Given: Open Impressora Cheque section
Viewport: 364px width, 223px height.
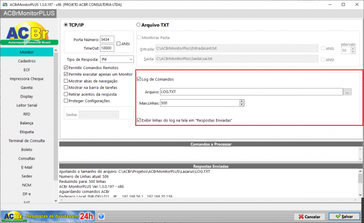Looking at the screenshot, I should coord(27,79).
